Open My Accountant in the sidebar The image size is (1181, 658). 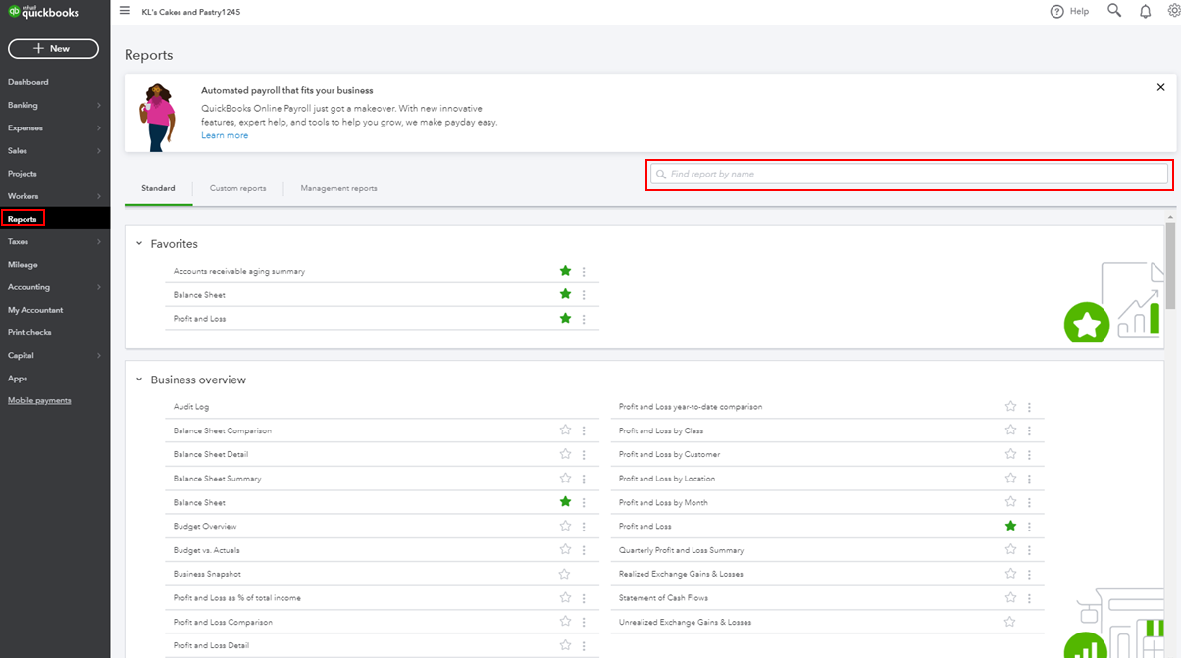(x=35, y=310)
